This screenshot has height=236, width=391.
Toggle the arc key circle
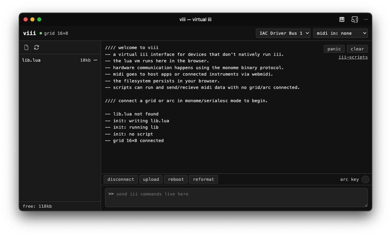coord(365,179)
